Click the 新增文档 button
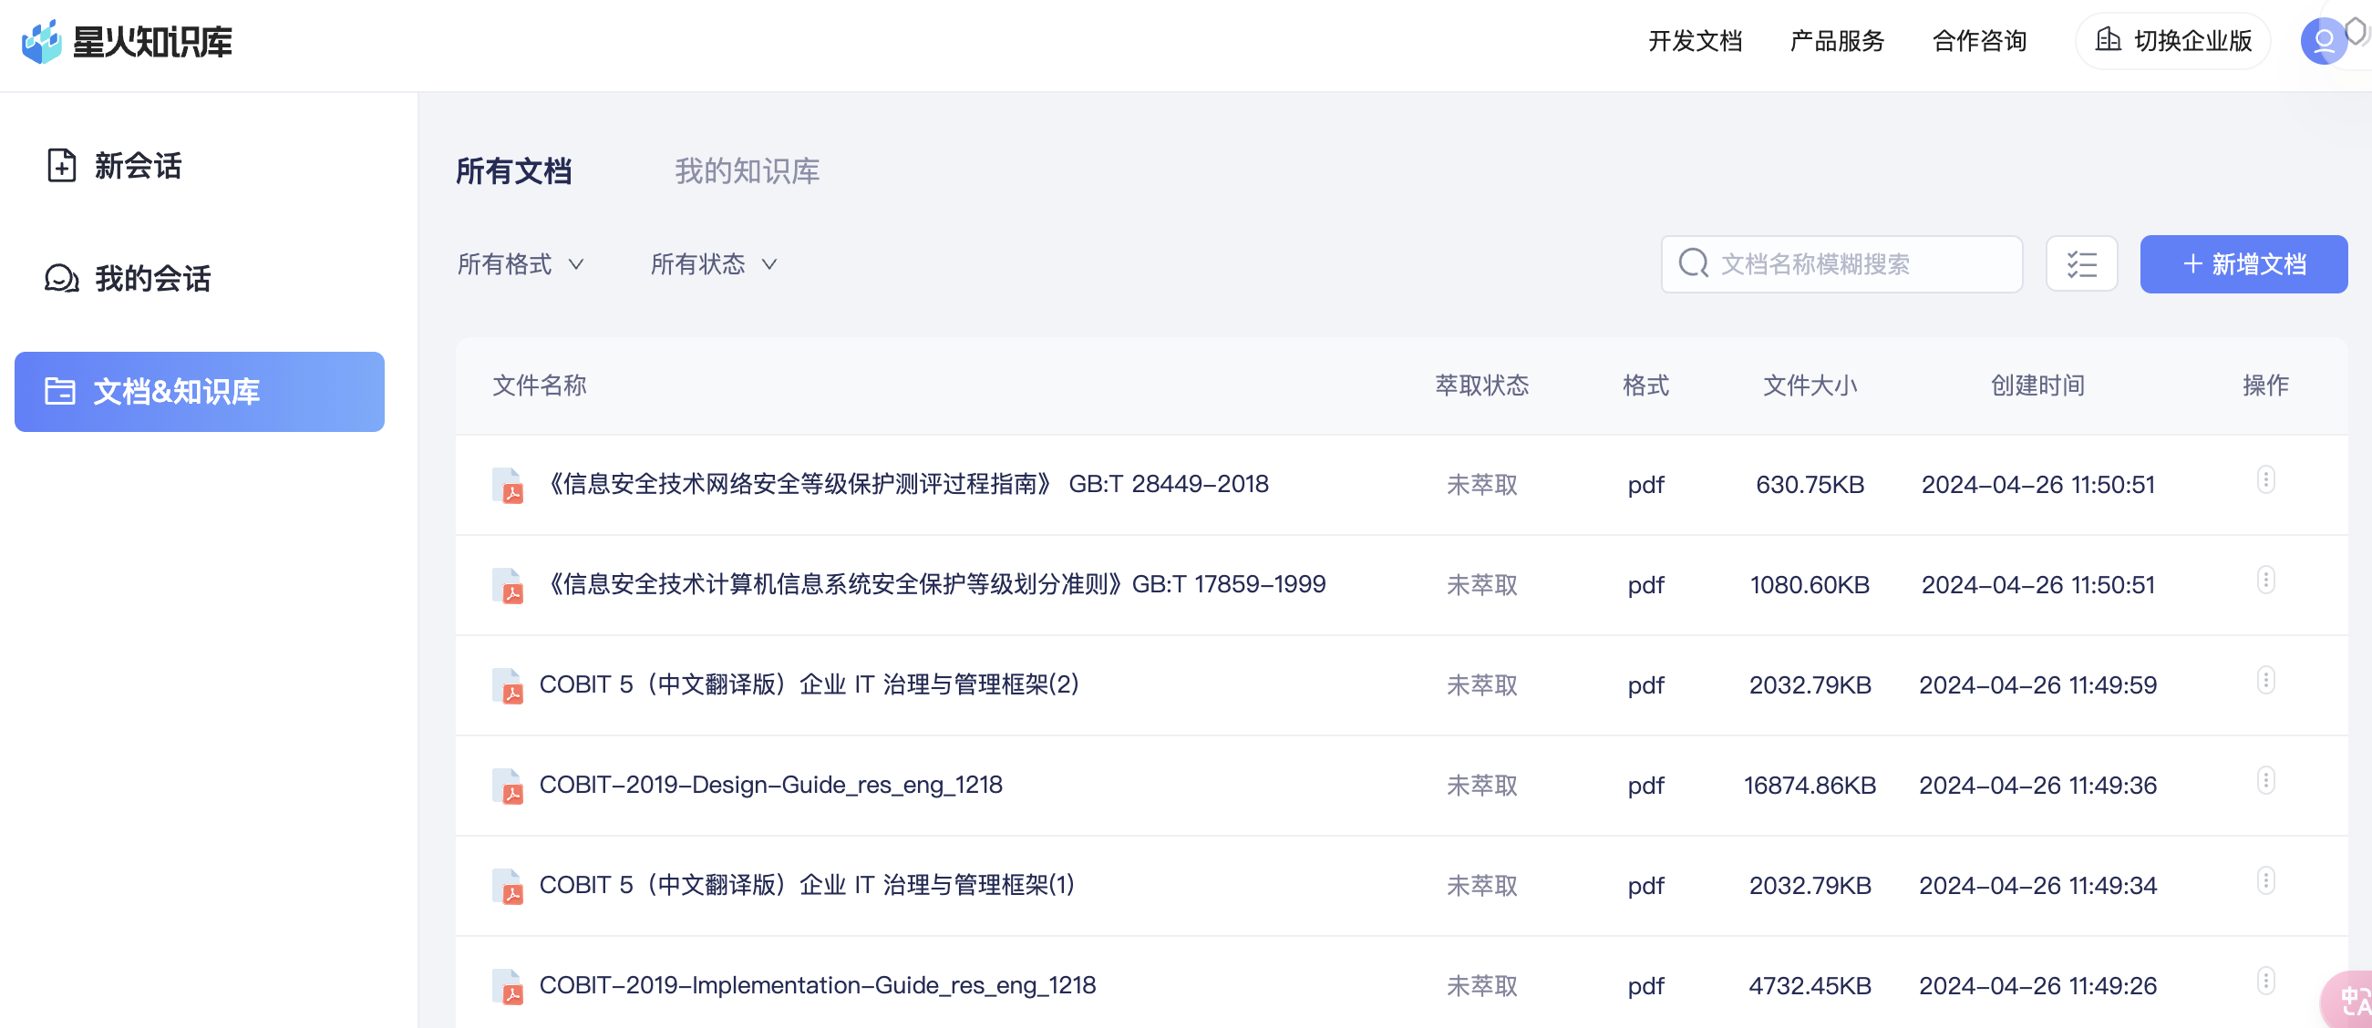This screenshot has width=2372, height=1028. [x=2243, y=264]
